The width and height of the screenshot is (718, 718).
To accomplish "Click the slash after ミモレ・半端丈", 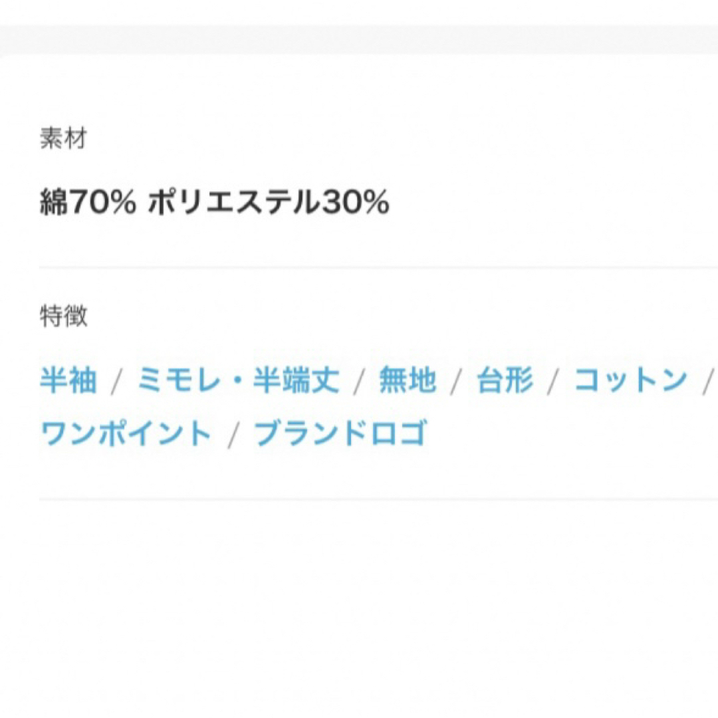I will pyautogui.click(x=360, y=382).
